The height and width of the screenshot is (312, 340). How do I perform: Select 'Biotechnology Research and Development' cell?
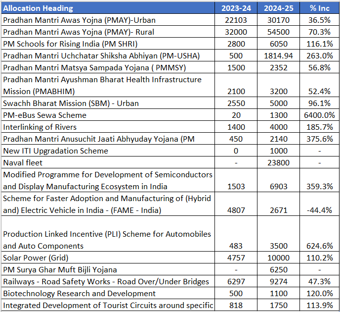pyautogui.click(x=108, y=293)
